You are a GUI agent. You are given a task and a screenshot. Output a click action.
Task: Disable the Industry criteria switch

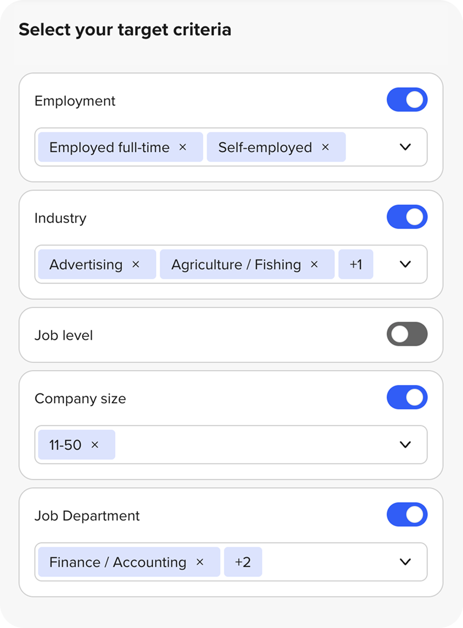tap(407, 217)
